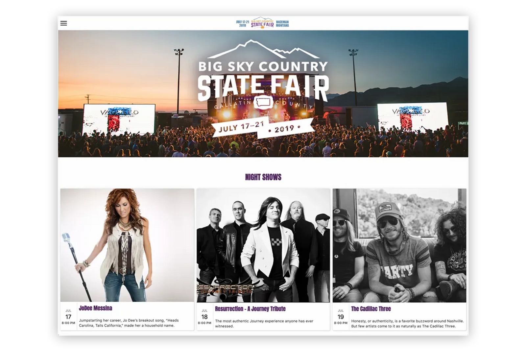Open the Resurrection Journey Tribute band photo
Viewport: 526px width, 351px height.
[263, 245]
